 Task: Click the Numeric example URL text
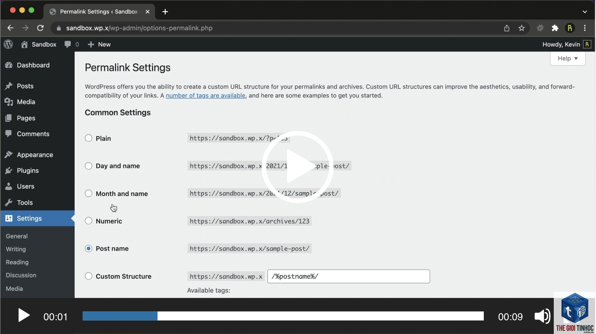[x=249, y=221]
